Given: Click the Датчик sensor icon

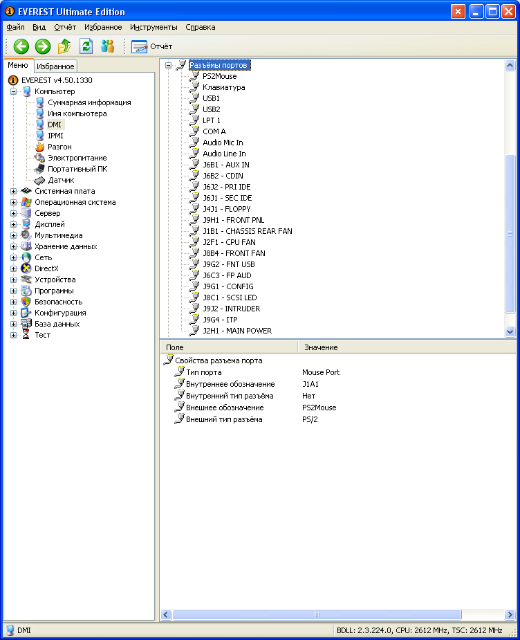Looking at the screenshot, I should [x=39, y=180].
